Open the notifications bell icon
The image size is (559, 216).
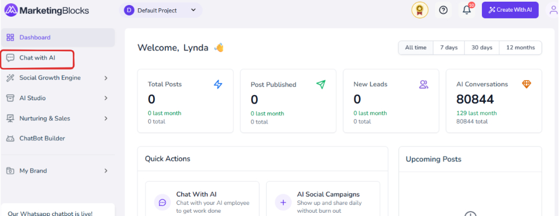467,10
